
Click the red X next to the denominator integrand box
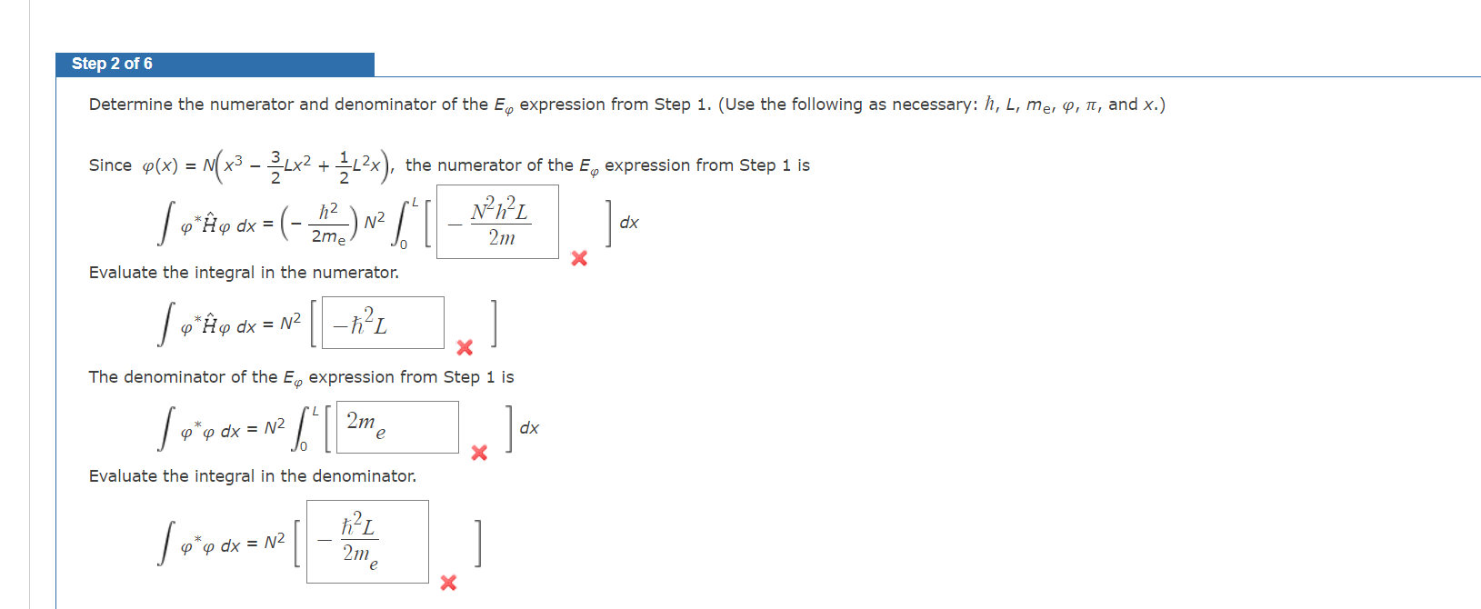(x=479, y=453)
